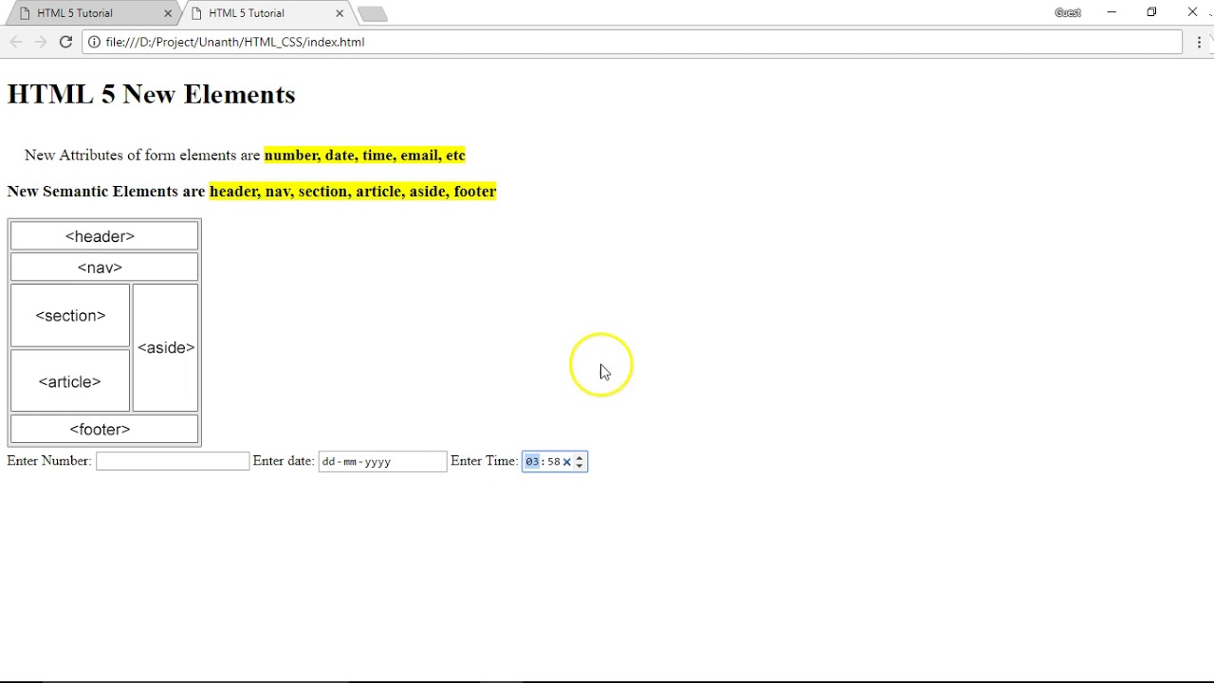Viewport: 1214px width, 683px height.
Task: Click highlighted text 'header, nav, section, article, aside, footer'
Action: [353, 192]
